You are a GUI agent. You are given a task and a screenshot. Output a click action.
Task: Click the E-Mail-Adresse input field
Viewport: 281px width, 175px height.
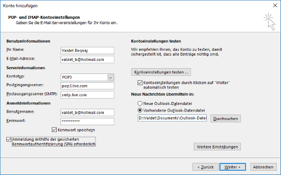(x=87, y=59)
